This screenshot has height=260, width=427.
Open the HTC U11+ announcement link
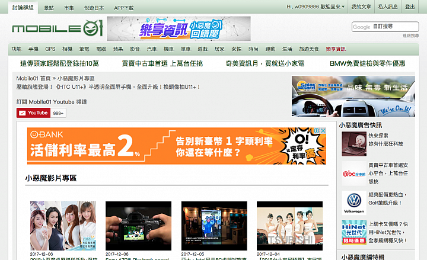(x=108, y=87)
